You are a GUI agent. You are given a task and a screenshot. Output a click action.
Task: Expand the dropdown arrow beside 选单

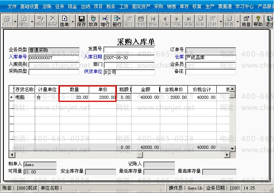(73, 22)
